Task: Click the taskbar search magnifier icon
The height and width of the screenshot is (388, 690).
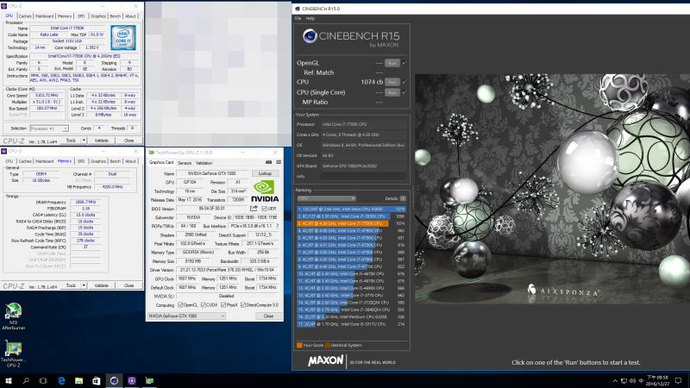Action: pyautogui.click(x=26, y=380)
